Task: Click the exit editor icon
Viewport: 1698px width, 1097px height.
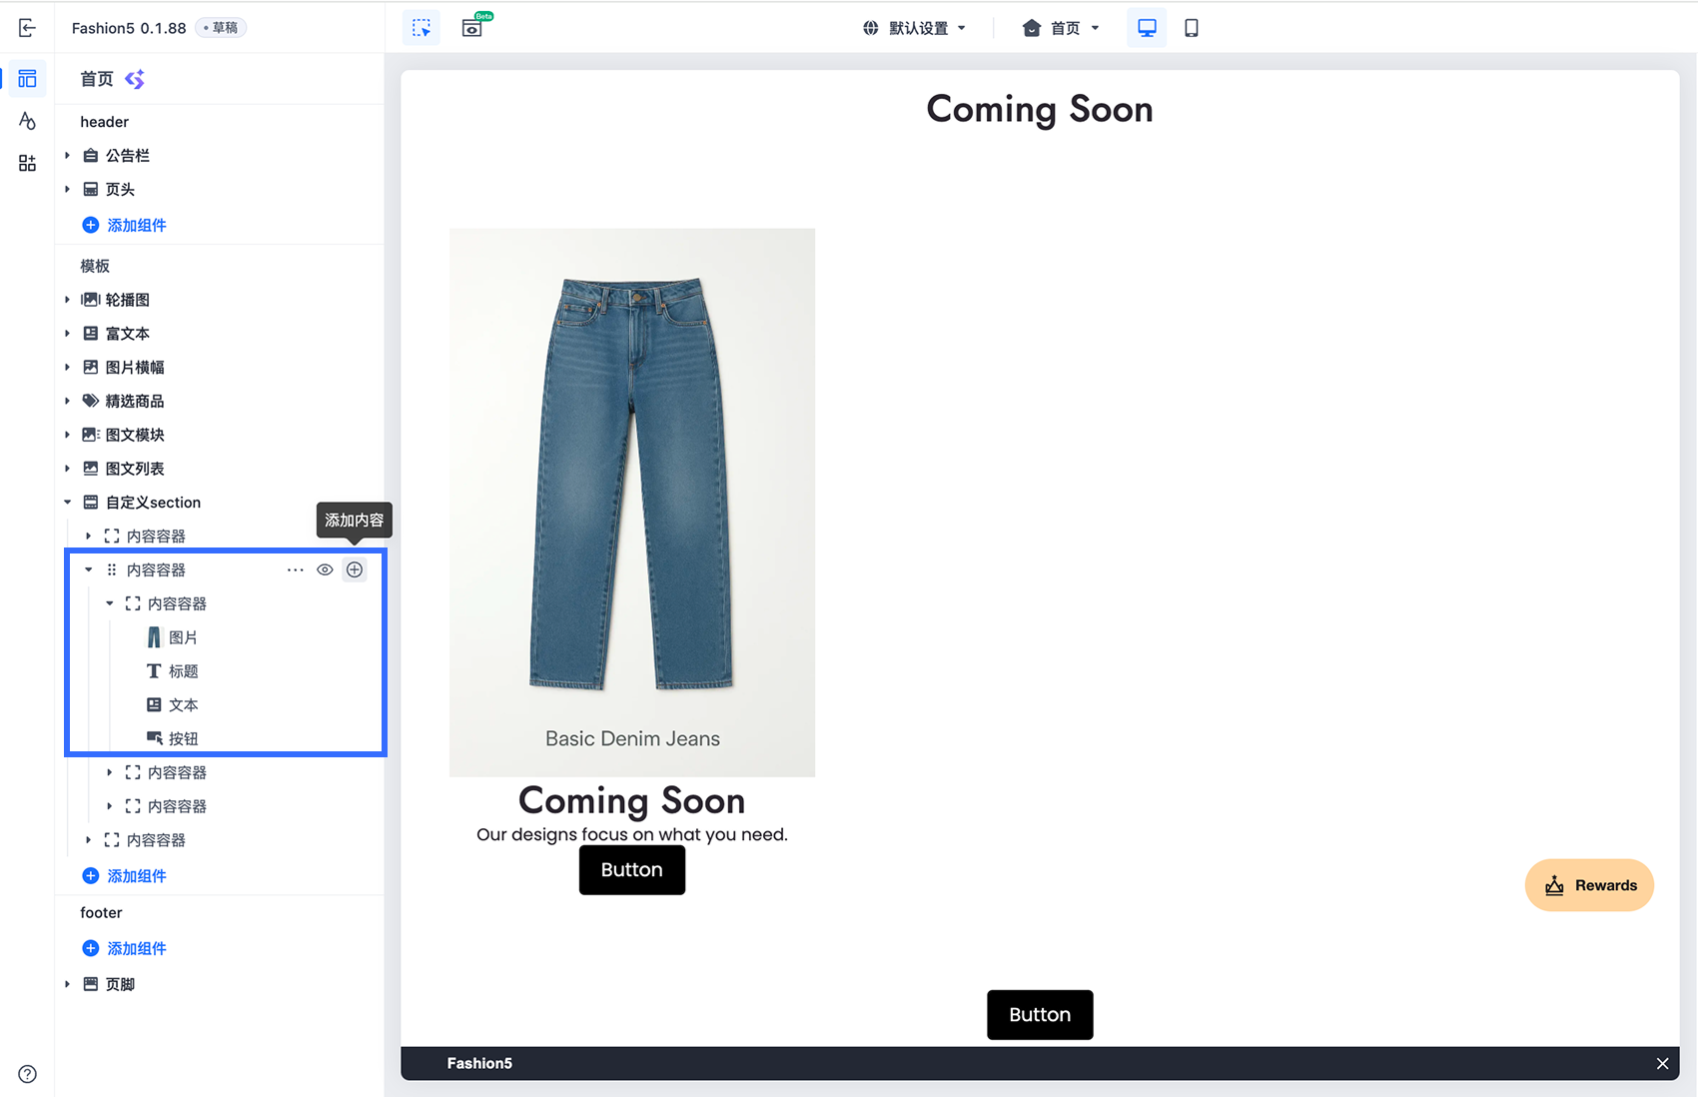Action: (x=27, y=28)
